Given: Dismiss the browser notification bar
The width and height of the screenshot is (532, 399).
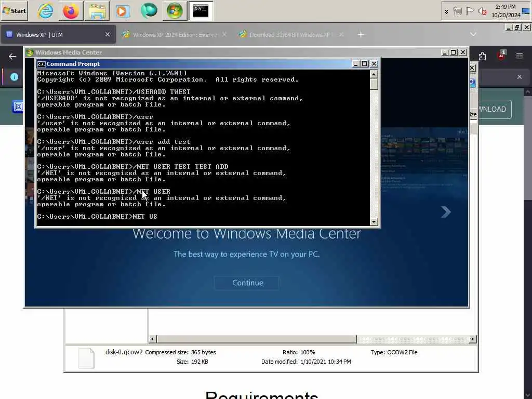Looking at the screenshot, I should (x=520, y=77).
